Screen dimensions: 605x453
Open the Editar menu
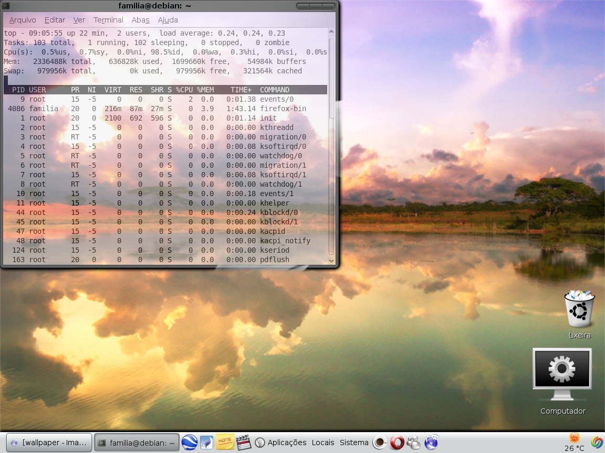(55, 20)
